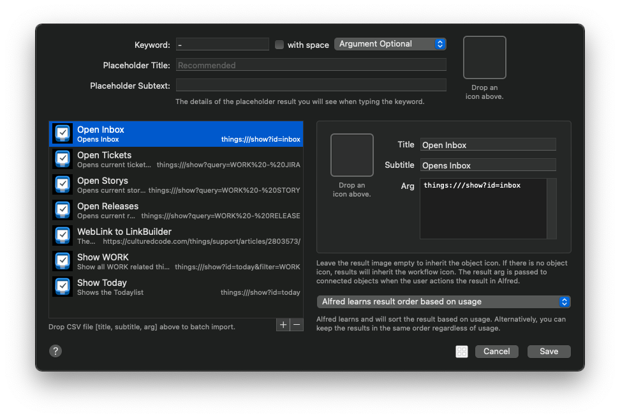Click the Things icon next to Open Storys
This screenshot has width=620, height=418.
tap(63, 184)
